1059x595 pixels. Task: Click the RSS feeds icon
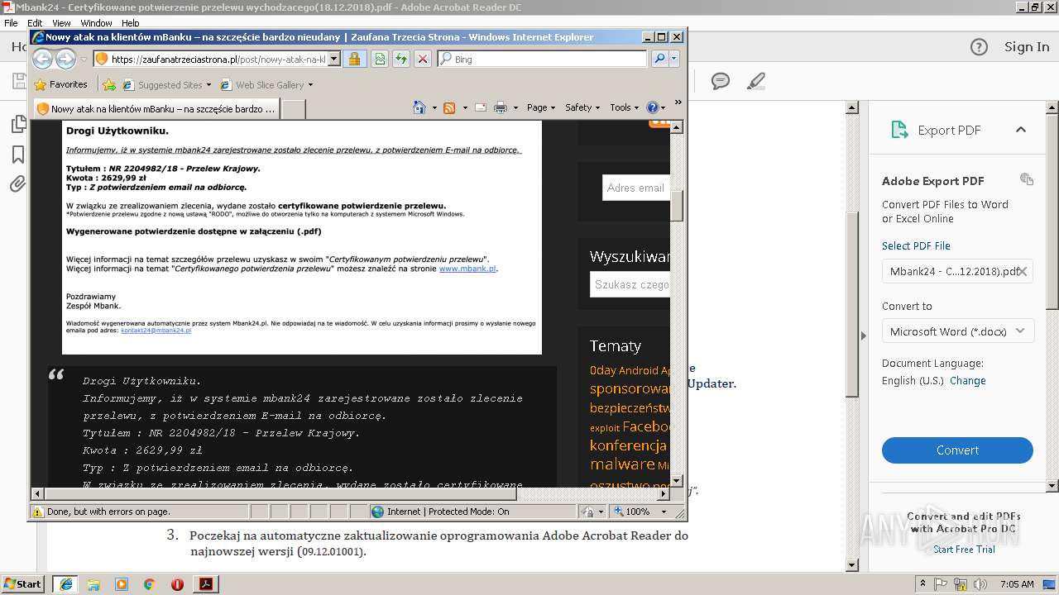[x=449, y=107]
